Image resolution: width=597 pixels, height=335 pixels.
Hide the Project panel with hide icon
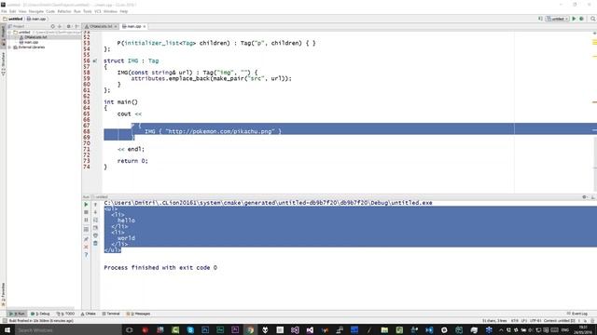76,26
